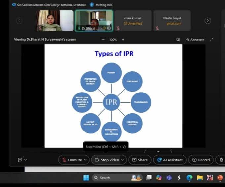Select the Dr. Bharat video thumbnail
This screenshot has width=225, height=187.
[x=94, y=20]
